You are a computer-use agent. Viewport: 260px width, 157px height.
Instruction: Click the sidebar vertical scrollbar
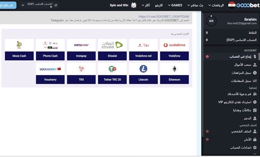click(202, 75)
